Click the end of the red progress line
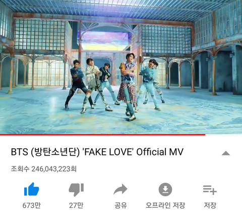The width and height of the screenshot is (242, 218). (205, 135)
